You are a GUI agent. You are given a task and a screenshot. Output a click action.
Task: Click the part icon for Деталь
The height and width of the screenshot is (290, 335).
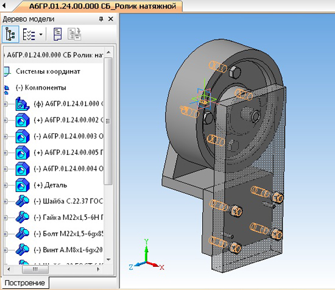(x=22, y=185)
